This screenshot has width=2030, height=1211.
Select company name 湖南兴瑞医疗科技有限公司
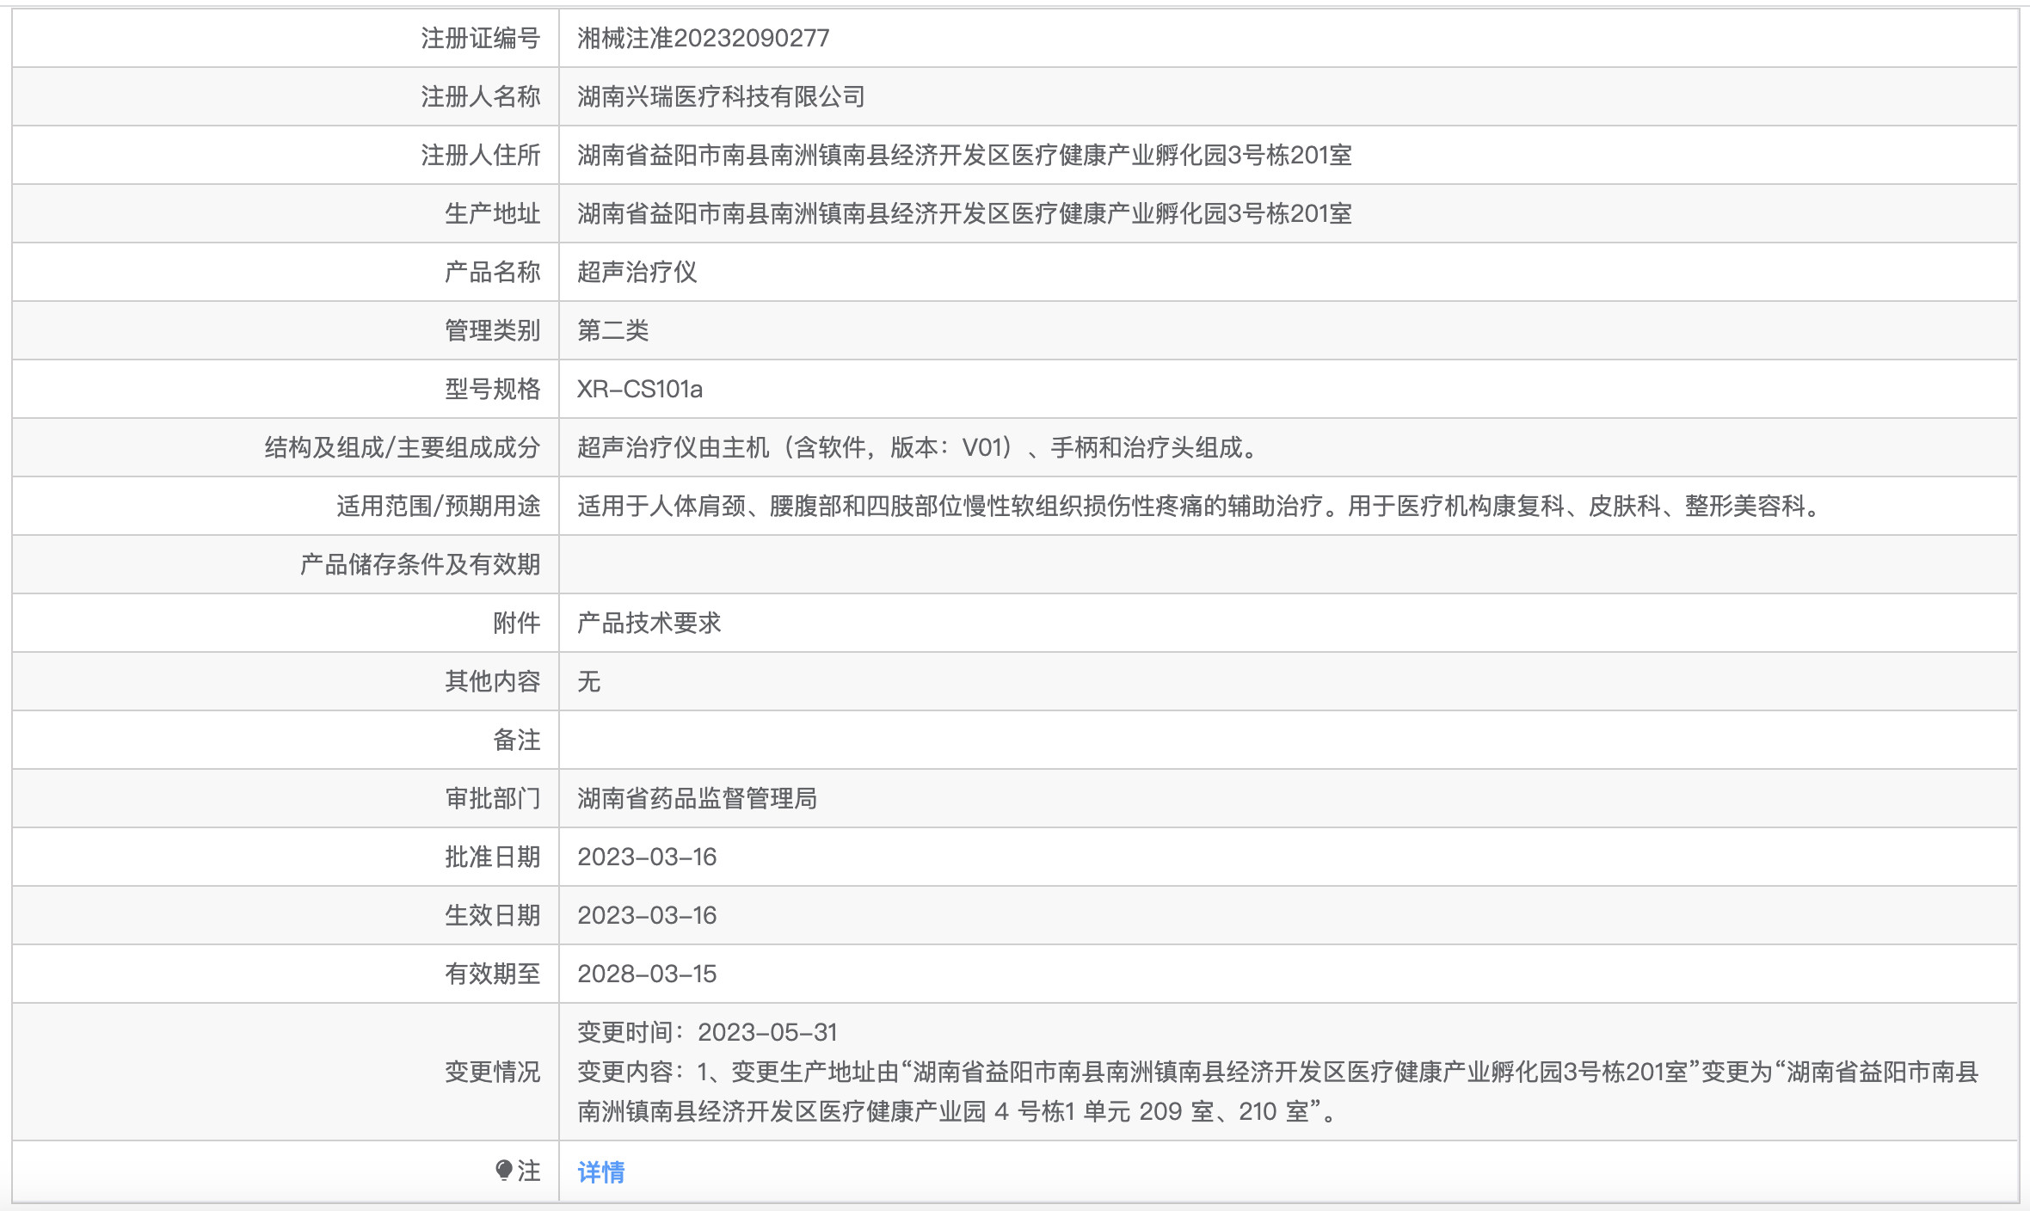click(721, 96)
